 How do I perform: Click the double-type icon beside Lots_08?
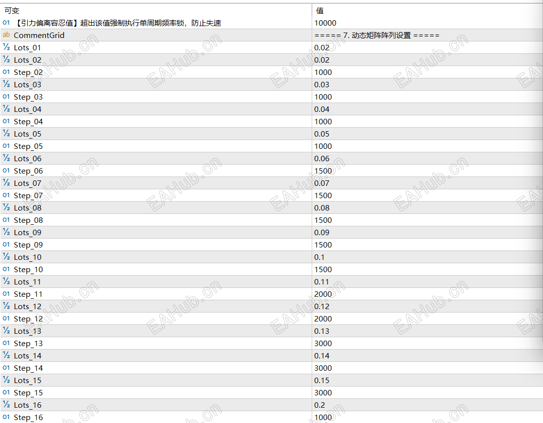click(6, 208)
